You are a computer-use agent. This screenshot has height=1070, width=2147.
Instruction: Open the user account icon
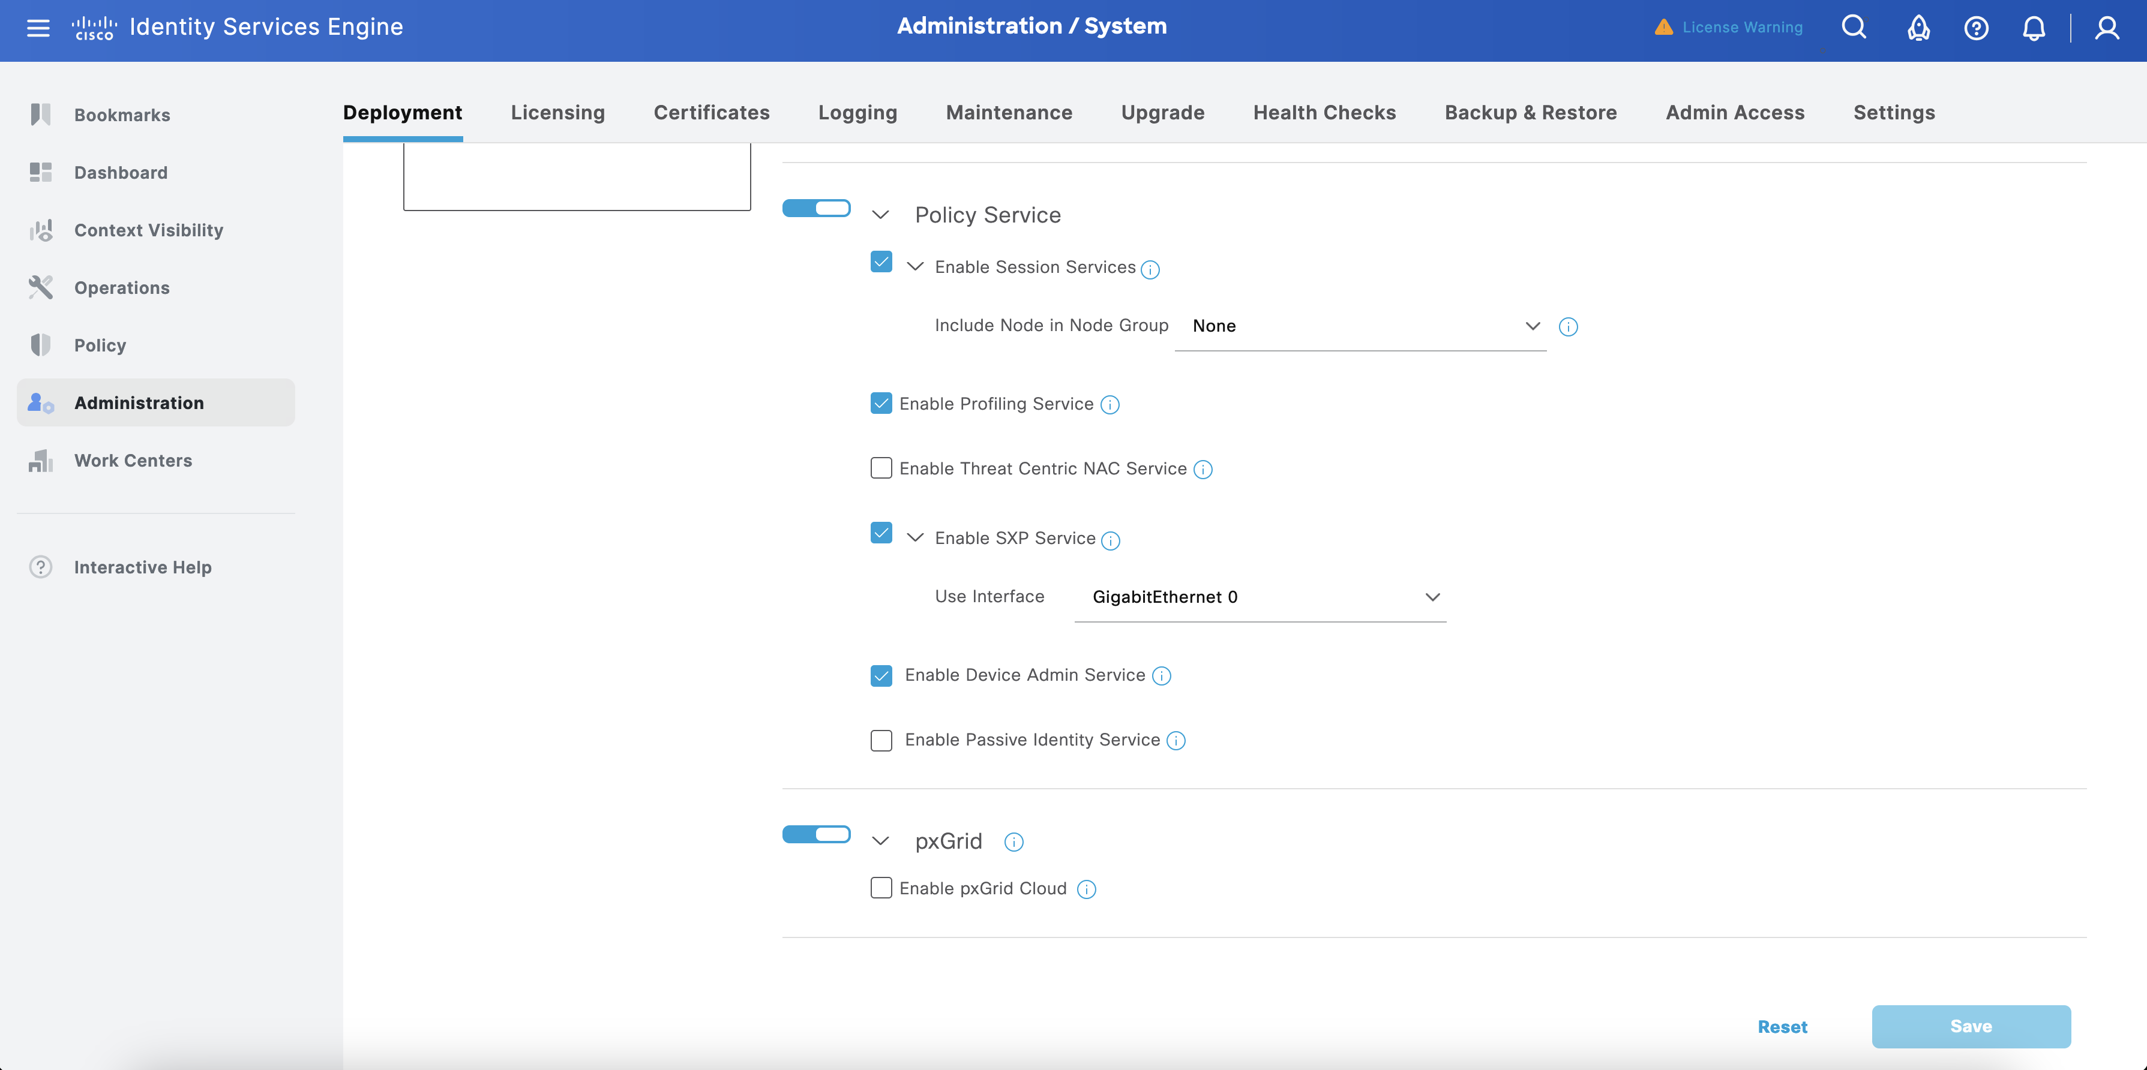tap(2107, 28)
